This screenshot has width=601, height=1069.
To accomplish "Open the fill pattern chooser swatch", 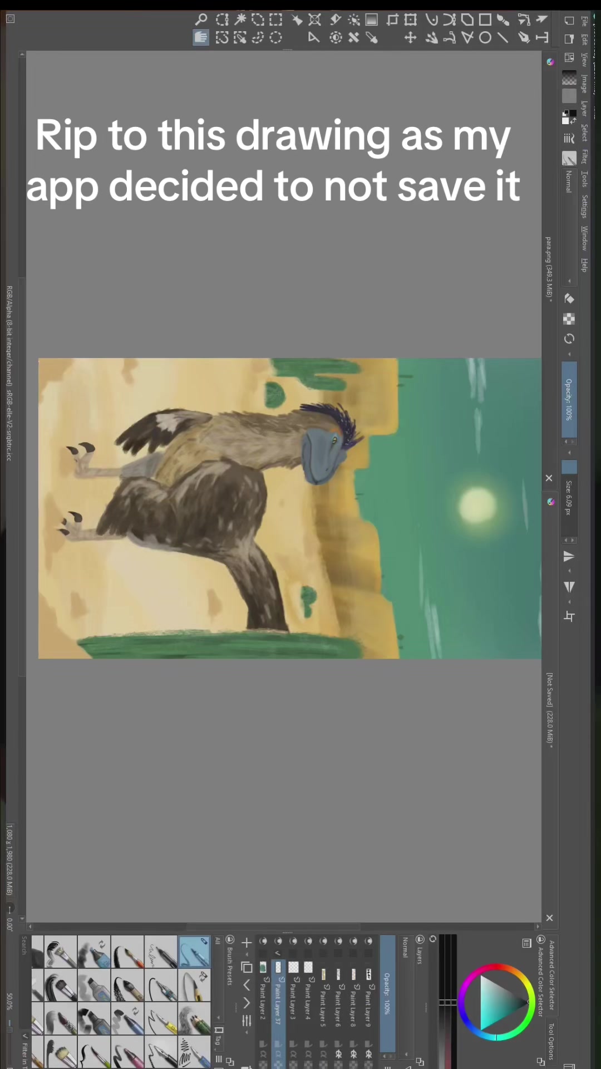I will 569,96.
